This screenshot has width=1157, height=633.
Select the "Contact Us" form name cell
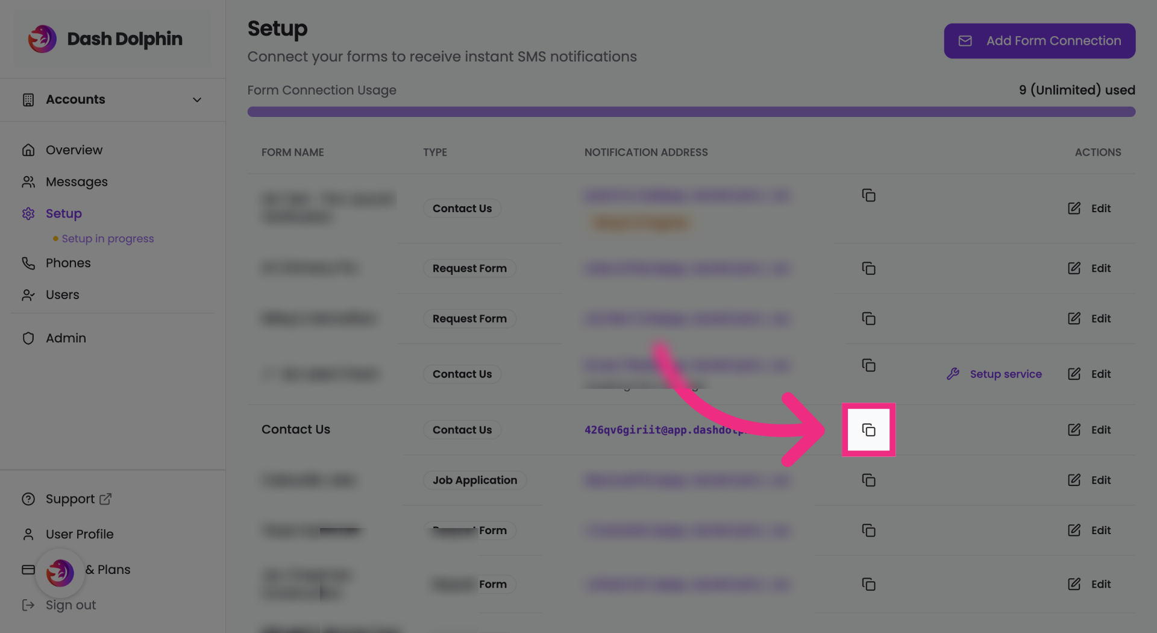(x=296, y=430)
